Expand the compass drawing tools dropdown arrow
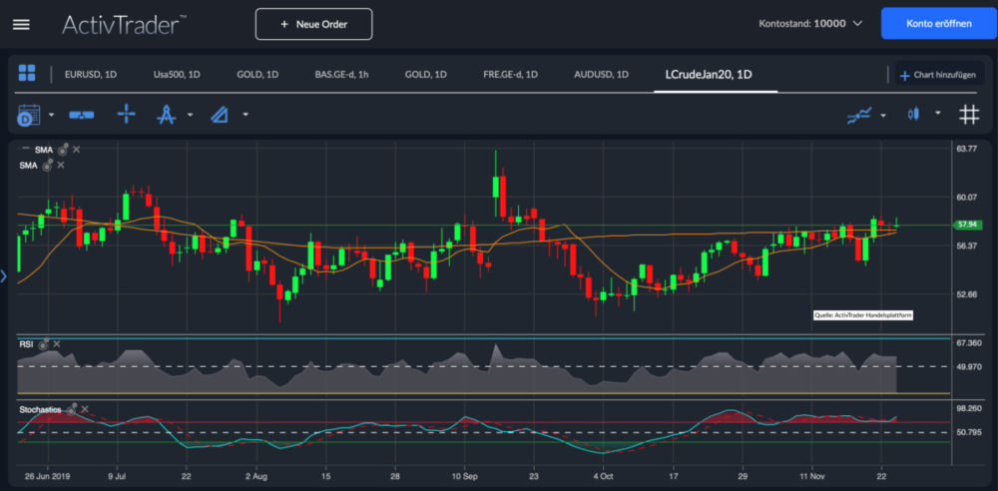This screenshot has height=491, width=998. tap(190, 116)
